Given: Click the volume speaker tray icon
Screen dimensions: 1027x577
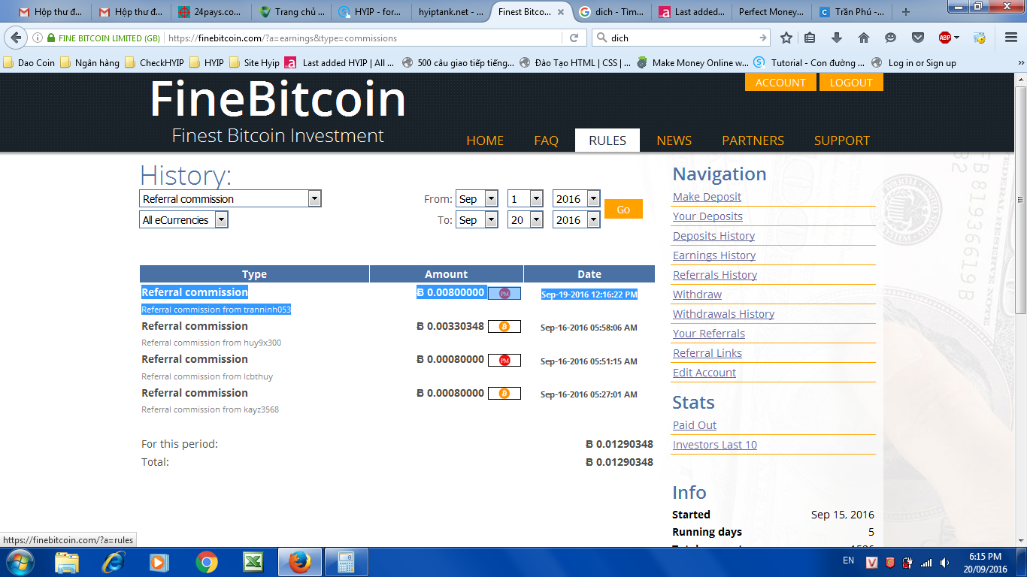Looking at the screenshot, I should click(944, 562).
